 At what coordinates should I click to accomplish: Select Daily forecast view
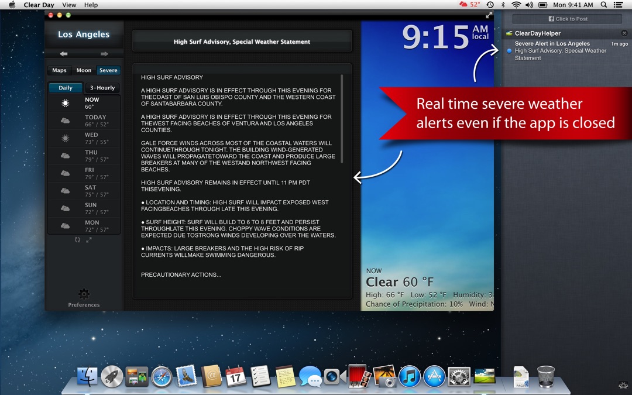[66, 87]
